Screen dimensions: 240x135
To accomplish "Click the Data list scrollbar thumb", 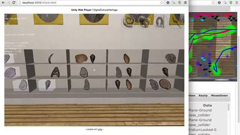I will coord(229,107).
